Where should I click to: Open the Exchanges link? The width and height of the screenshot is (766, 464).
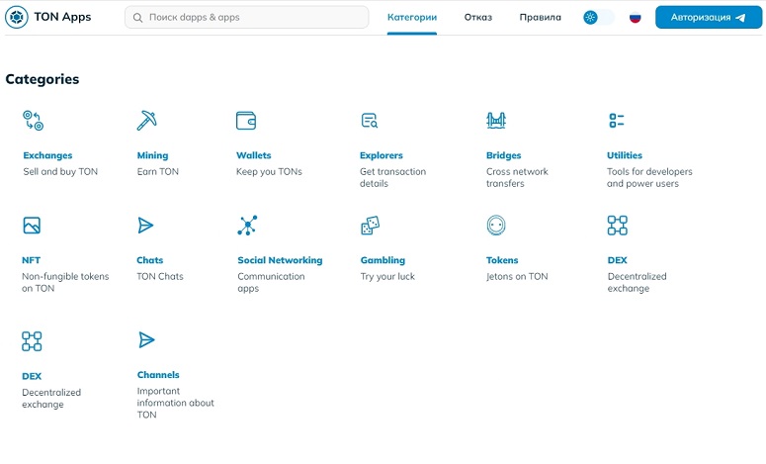tap(47, 155)
